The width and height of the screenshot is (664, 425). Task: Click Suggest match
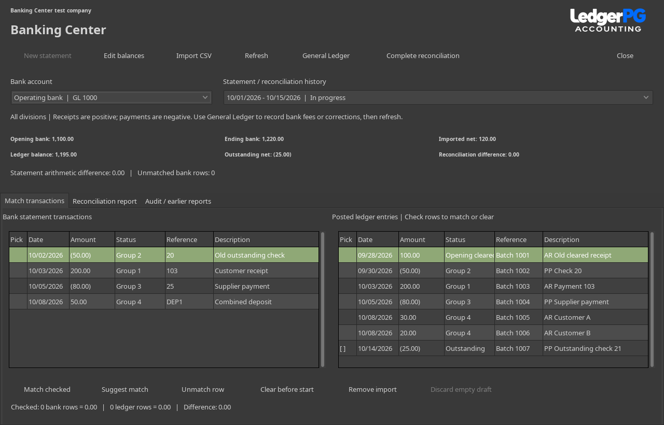tap(125, 389)
